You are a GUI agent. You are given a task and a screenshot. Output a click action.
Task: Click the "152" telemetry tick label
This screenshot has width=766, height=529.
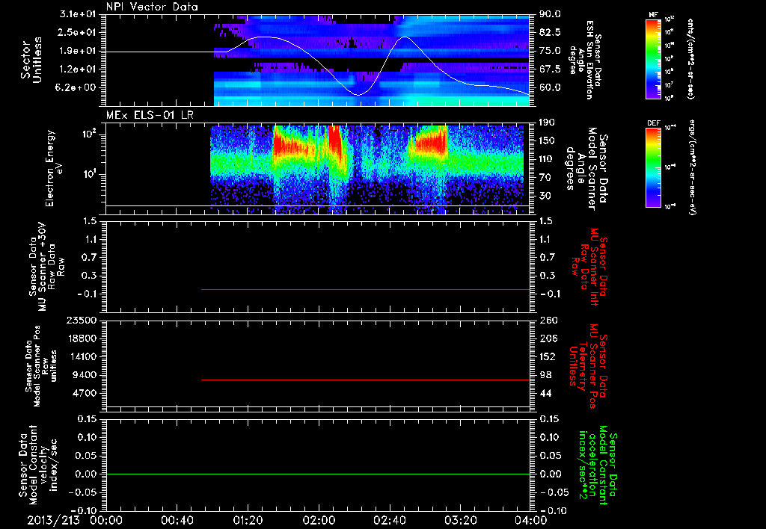[548, 356]
